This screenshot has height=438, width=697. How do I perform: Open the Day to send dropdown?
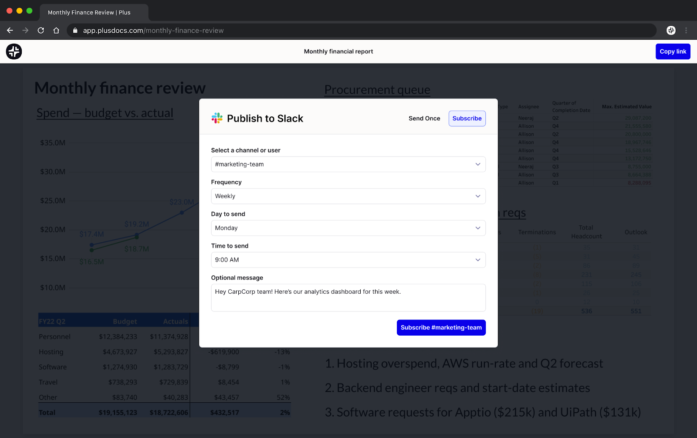[x=348, y=228]
